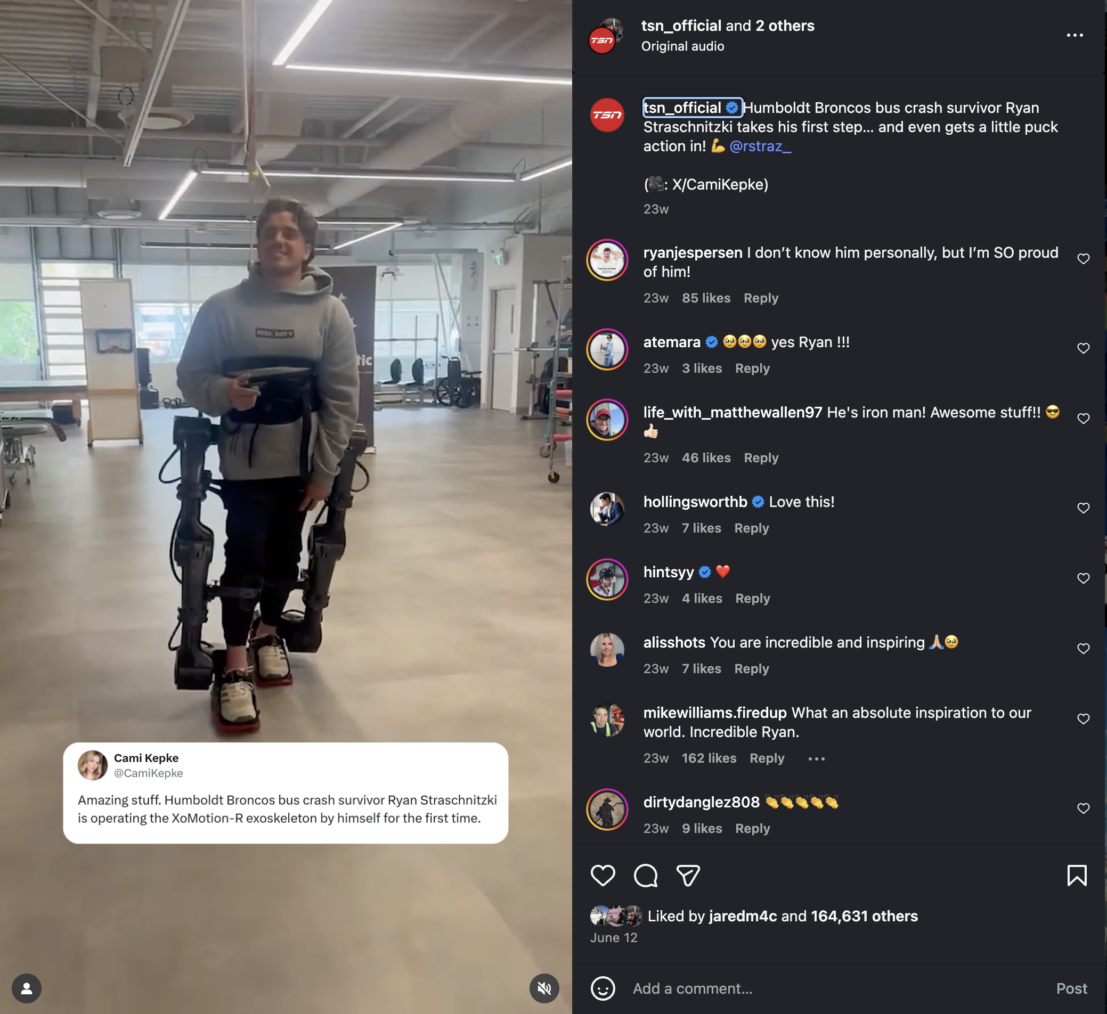Viewport: 1107px width, 1014px height.
Task: Show tagged people via the person icon
Action: 26,988
